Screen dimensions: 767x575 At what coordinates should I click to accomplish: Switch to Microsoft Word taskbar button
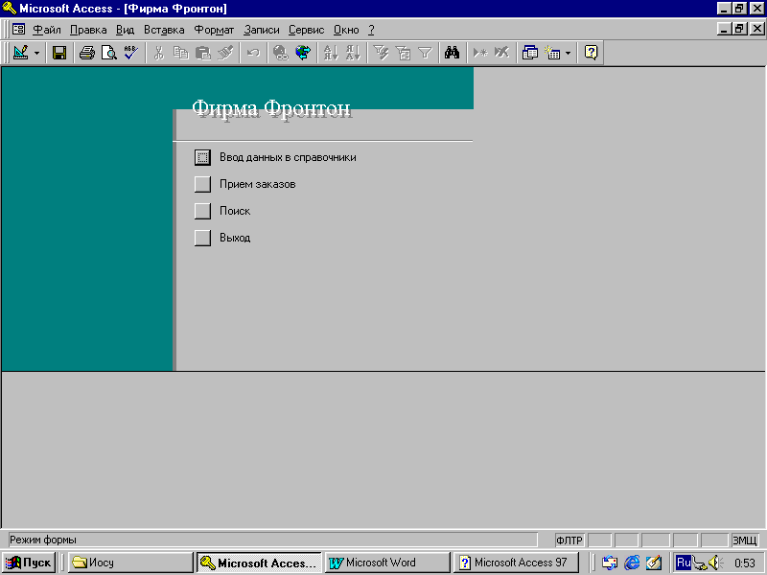[387, 563]
